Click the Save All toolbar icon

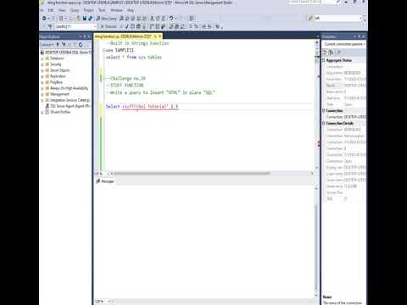tap(91, 19)
